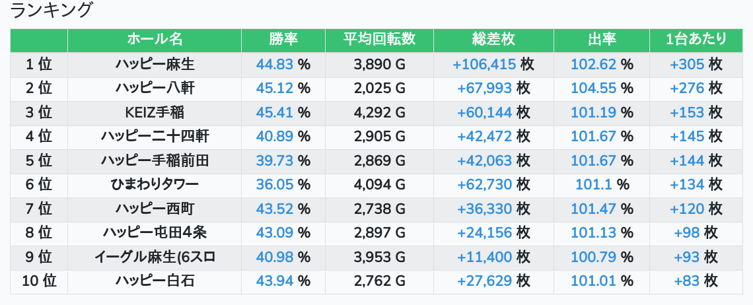Select the ハッピー手稲前田 hall row
The height and width of the screenshot is (305, 753).
155,160
